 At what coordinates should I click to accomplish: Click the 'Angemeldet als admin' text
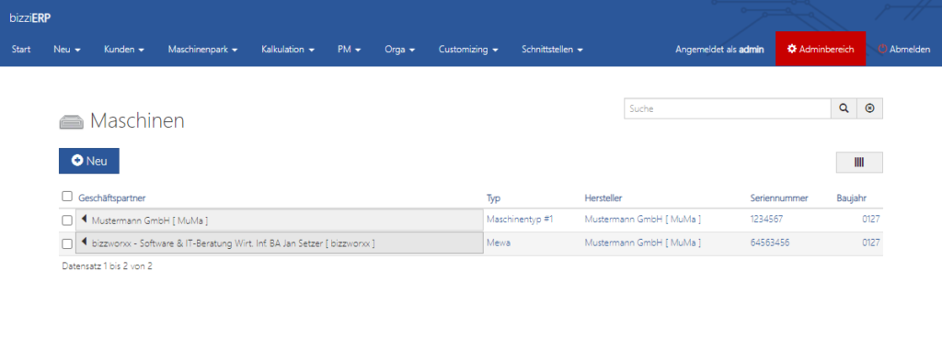pos(719,50)
